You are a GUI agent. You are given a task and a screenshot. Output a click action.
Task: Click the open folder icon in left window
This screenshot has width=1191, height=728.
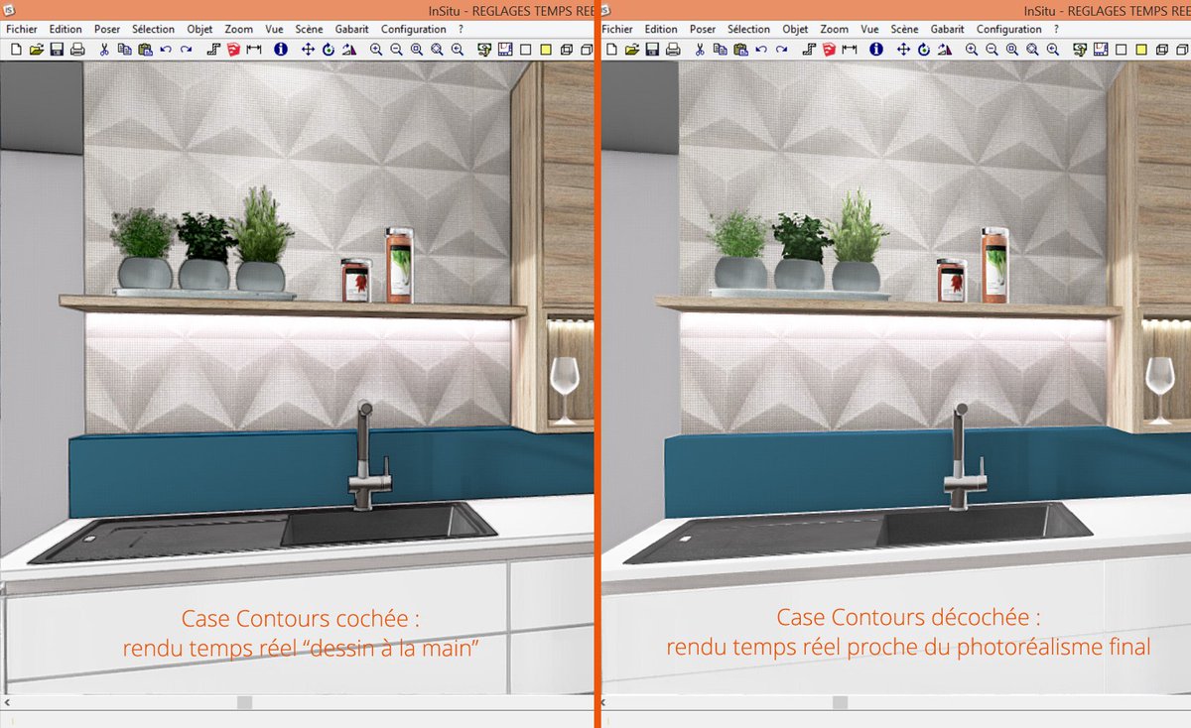36,49
